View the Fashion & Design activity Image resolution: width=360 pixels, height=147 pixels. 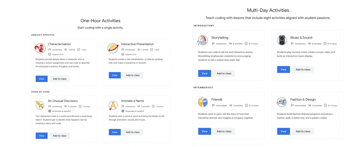(283, 131)
